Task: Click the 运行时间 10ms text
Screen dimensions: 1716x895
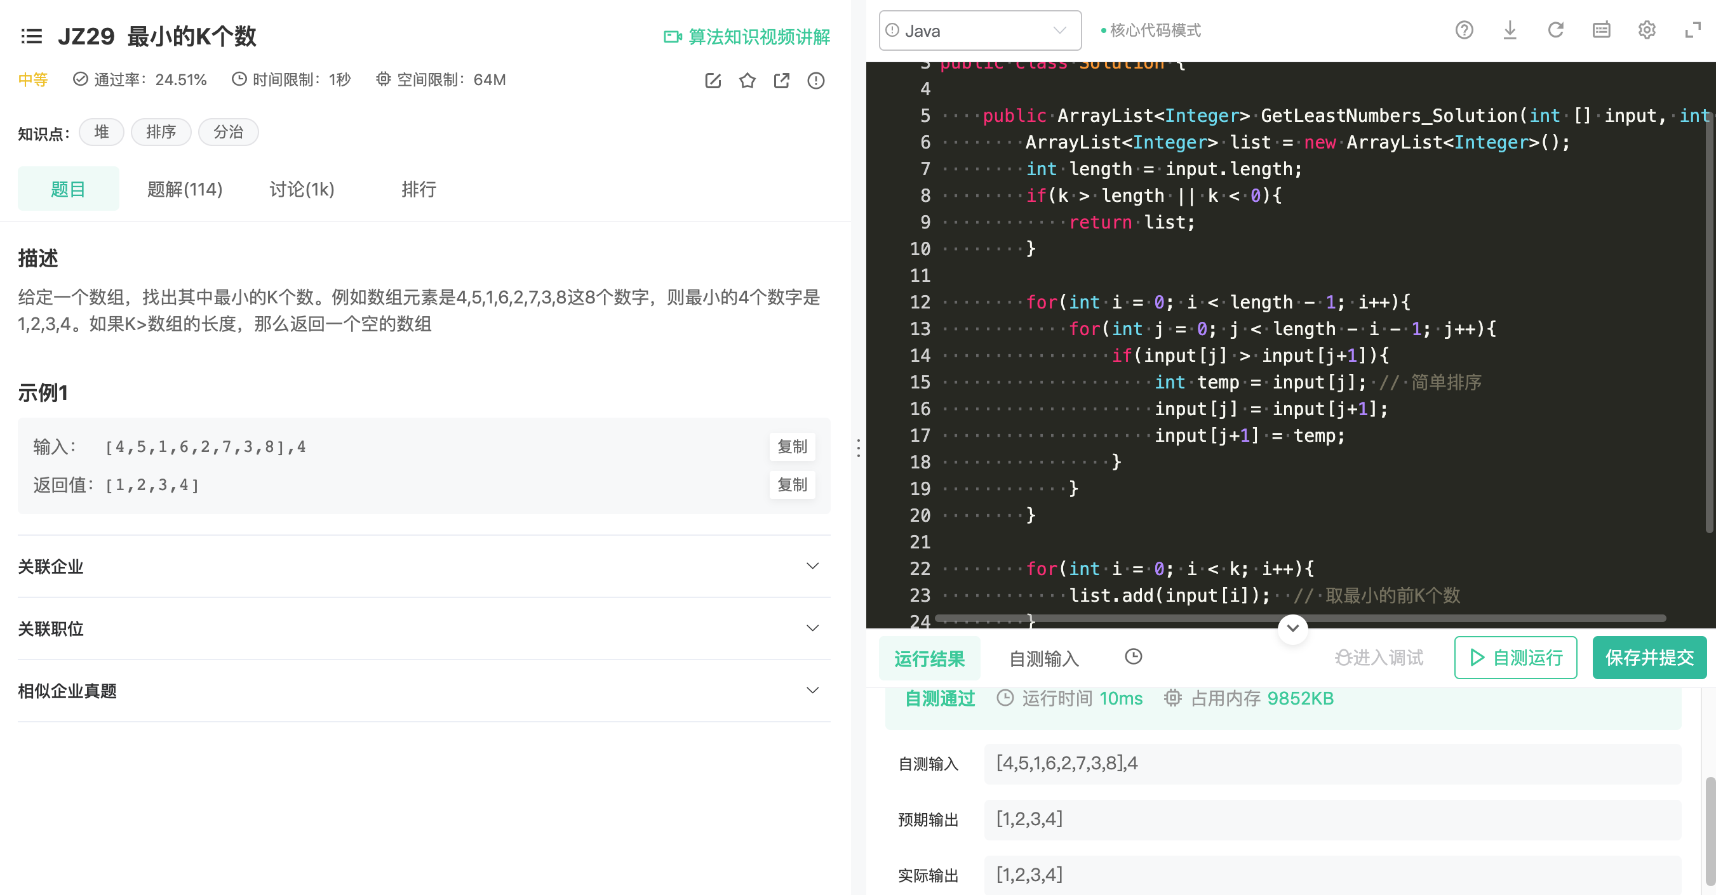Action: [x=1070, y=699]
